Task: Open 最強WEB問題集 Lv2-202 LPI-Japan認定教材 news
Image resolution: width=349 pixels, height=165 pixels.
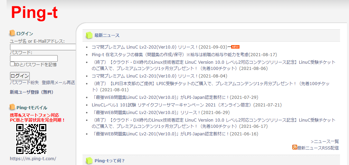Action: point(175,97)
